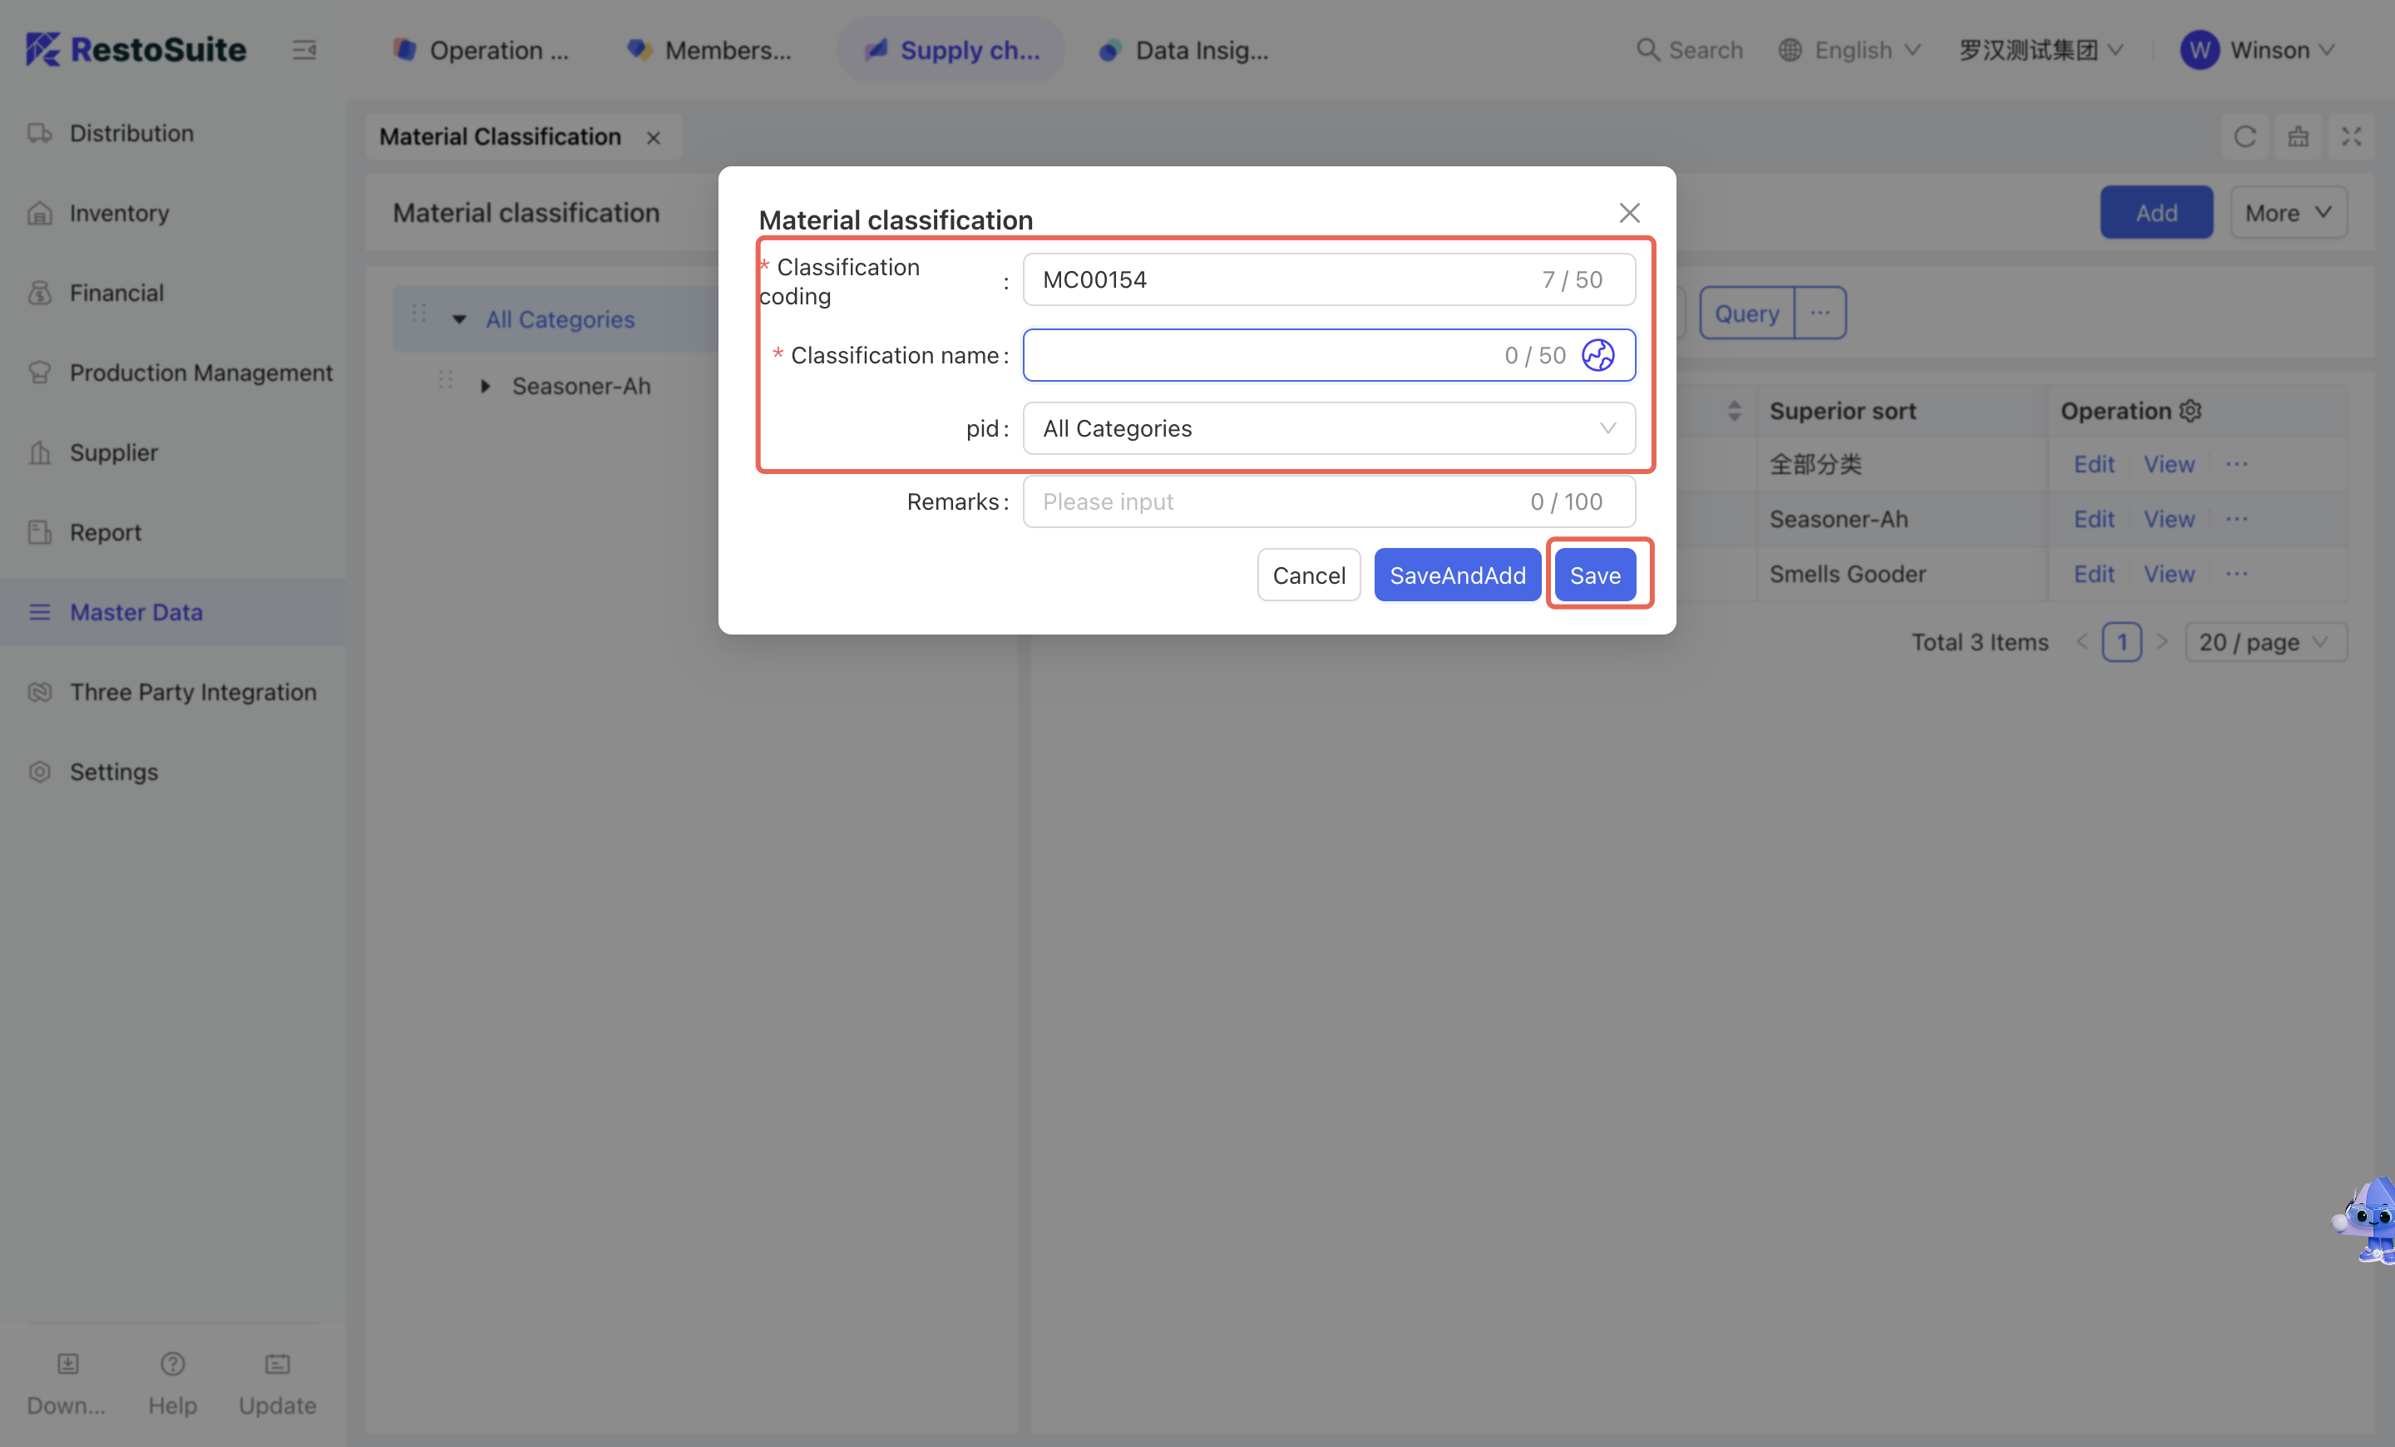2395x1447 pixels.
Task: Open the pid All Categories dropdown
Action: tap(1328, 428)
